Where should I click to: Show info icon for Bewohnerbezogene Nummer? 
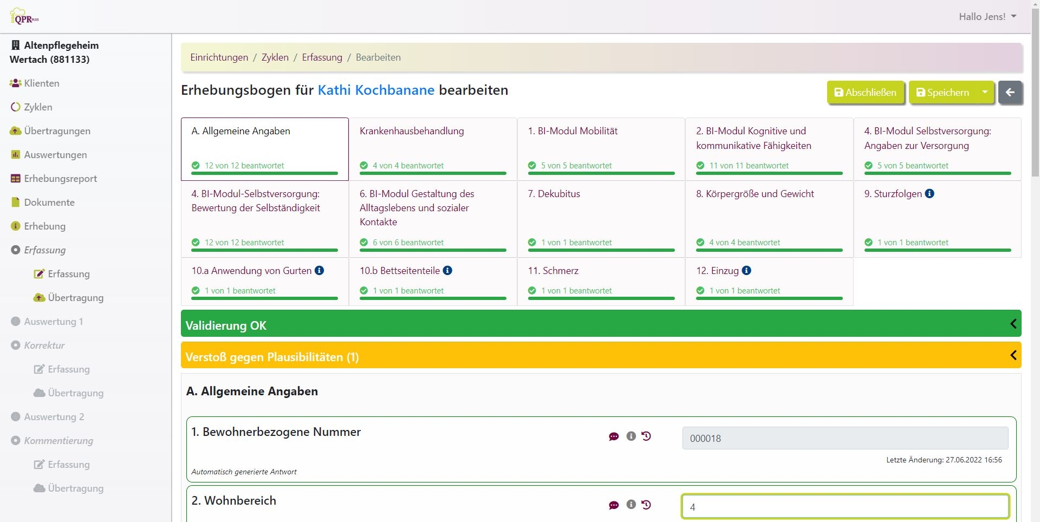pyautogui.click(x=631, y=436)
